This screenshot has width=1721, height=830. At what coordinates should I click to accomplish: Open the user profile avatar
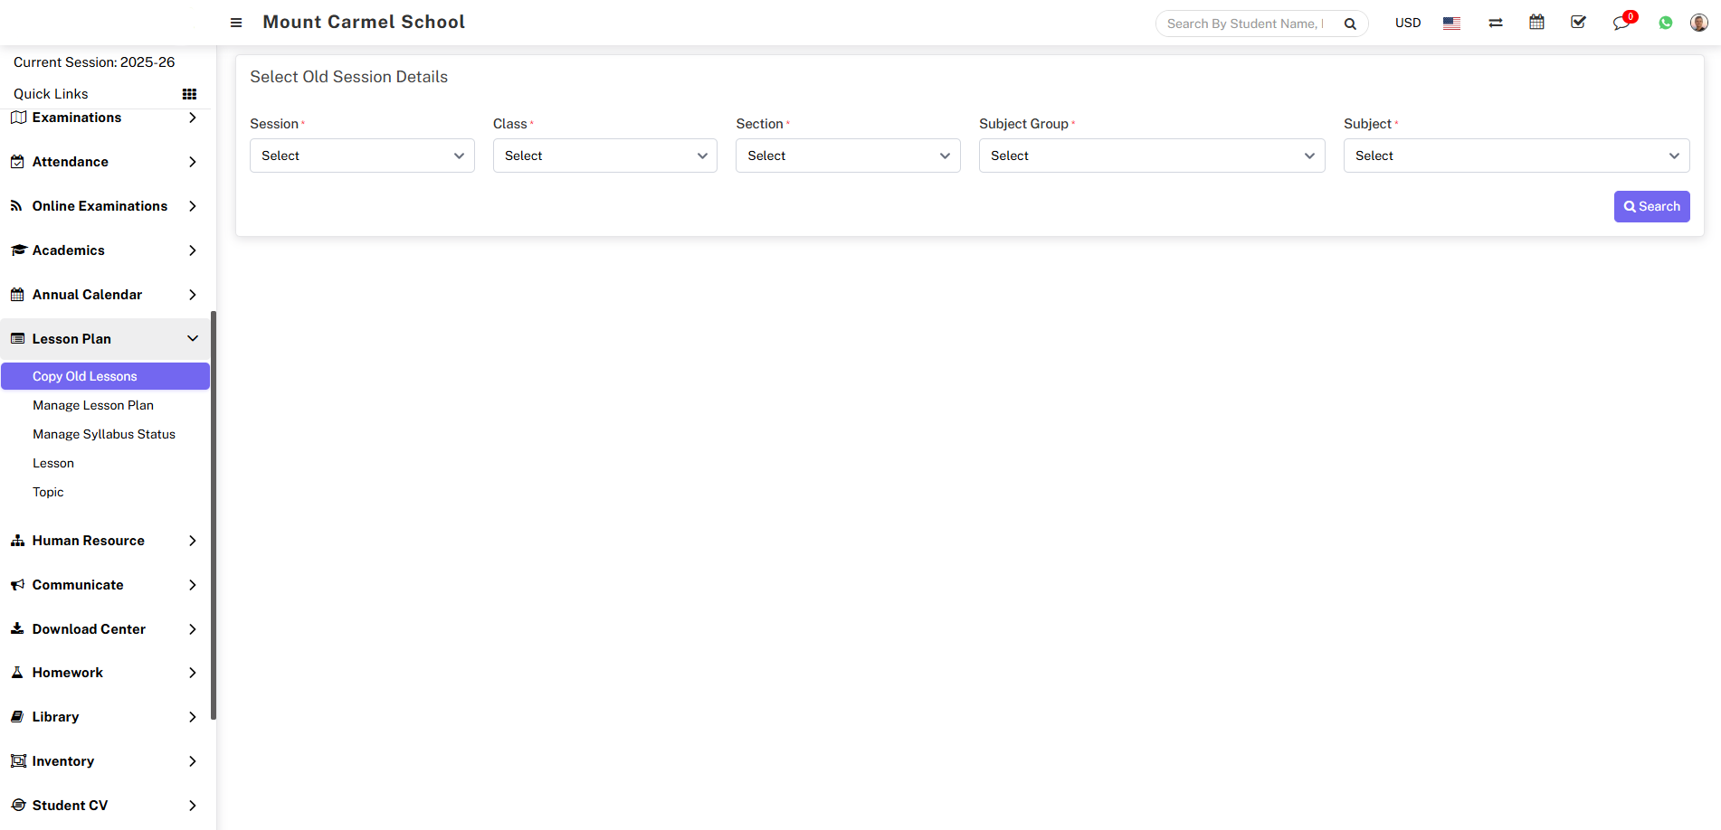click(x=1698, y=23)
